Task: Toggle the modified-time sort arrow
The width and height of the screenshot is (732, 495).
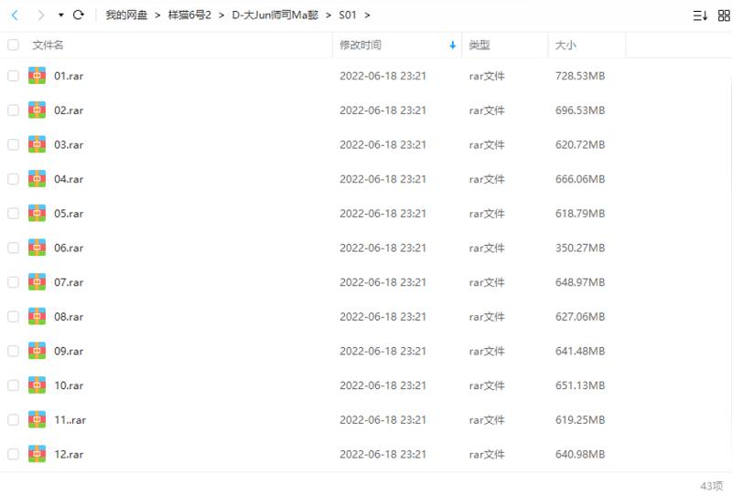Action: point(452,45)
